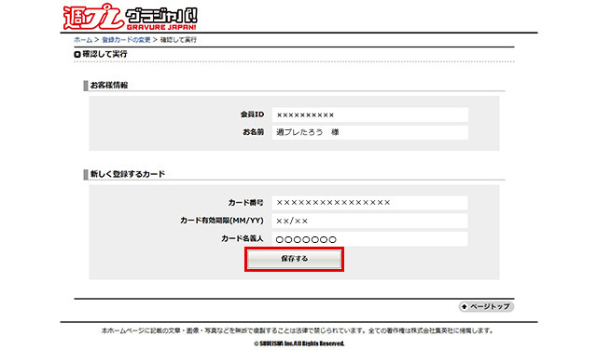Click the カード番号 field
The image size is (597, 363).
click(369, 203)
